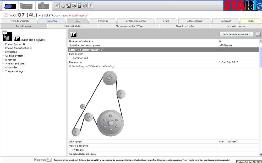Select Wheels and tyres in tree
Screen dimensions: 262x163
click(x=15, y=63)
